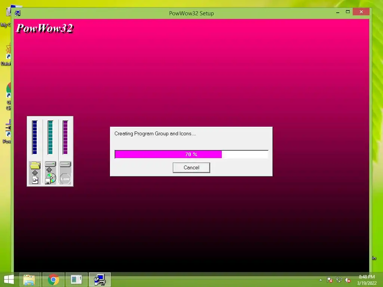Viewport: 383px width, 287px height.
Task: Maximize the PowWow32 Setup window
Action: pos(347,12)
